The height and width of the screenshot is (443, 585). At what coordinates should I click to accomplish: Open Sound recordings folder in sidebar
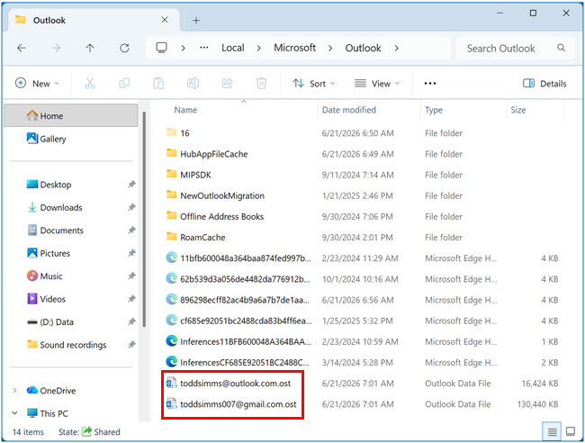71,345
